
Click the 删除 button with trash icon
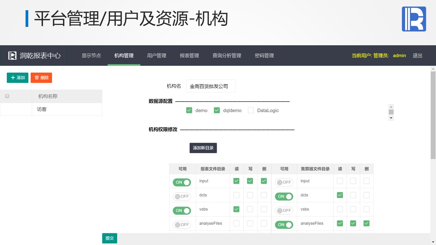(41, 78)
